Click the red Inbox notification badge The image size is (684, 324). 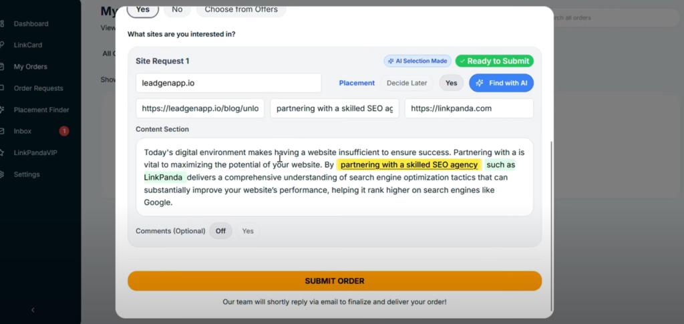(64, 131)
